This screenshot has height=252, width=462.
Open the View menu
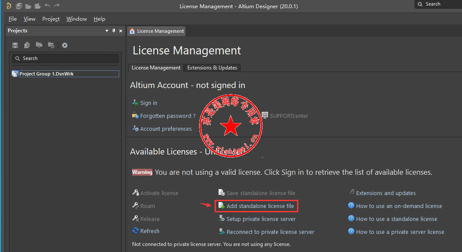(29, 19)
